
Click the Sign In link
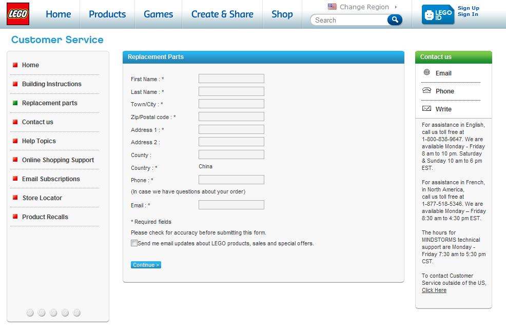[x=468, y=14]
